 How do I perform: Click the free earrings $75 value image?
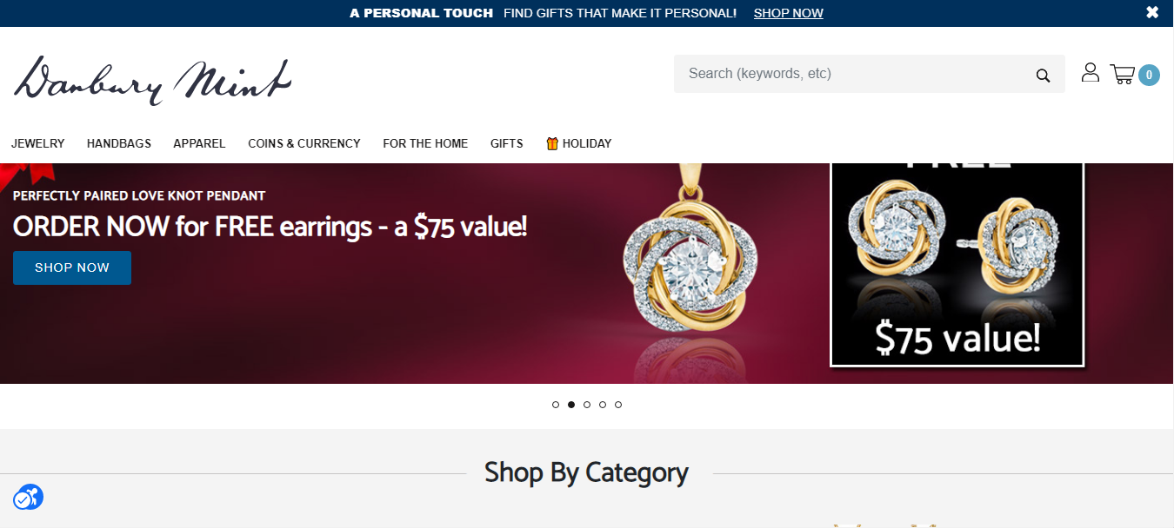coord(957,265)
